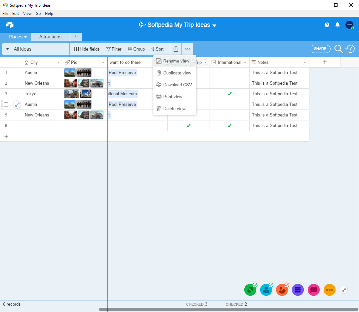Click CHECKED 3 summary in status bar
The width and height of the screenshot is (359, 312).
(x=196, y=304)
